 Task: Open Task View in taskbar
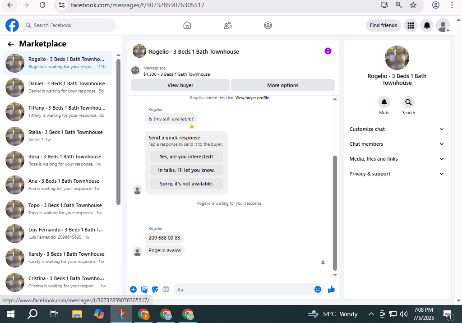[x=54, y=314]
